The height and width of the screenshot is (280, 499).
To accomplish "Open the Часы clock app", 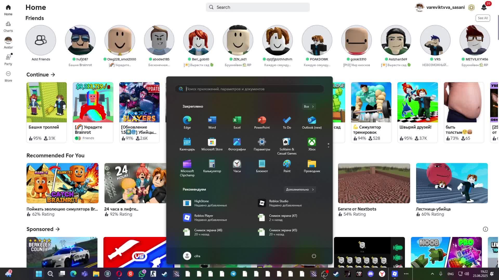I will (x=237, y=166).
